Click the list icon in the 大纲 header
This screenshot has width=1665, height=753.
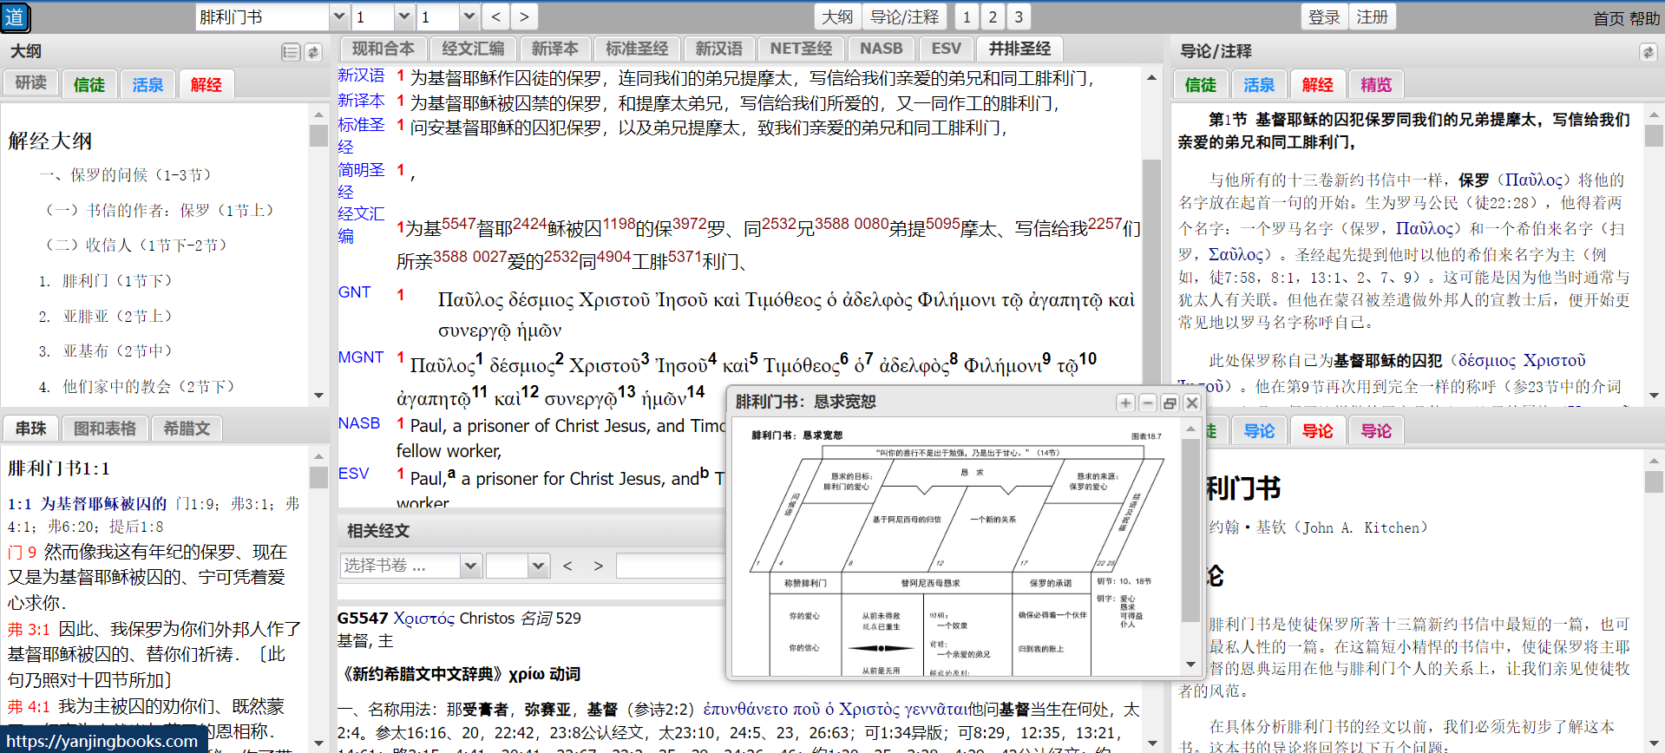tap(290, 52)
